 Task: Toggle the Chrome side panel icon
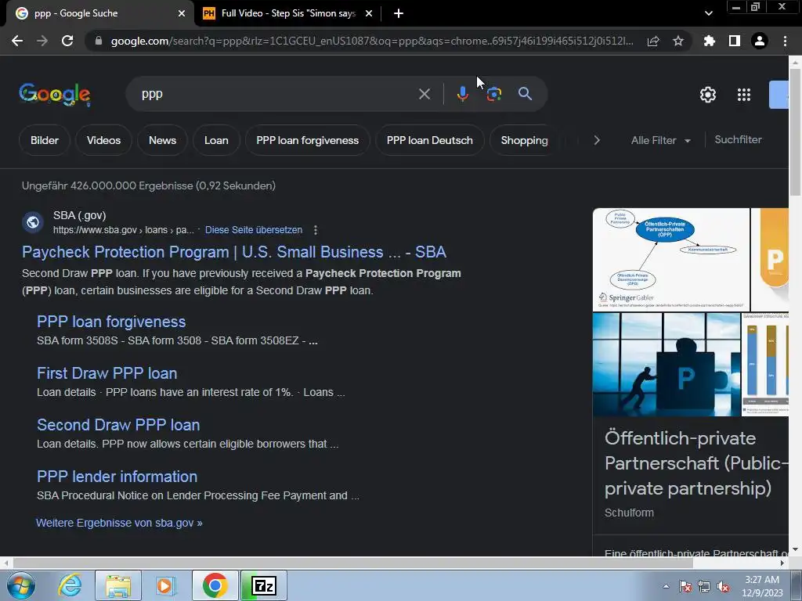click(735, 41)
